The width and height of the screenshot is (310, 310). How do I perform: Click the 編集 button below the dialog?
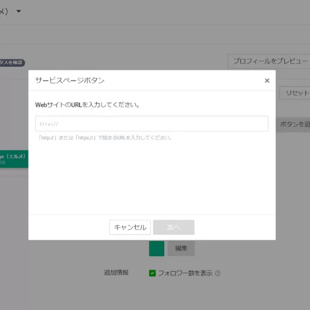pyautogui.click(x=181, y=248)
